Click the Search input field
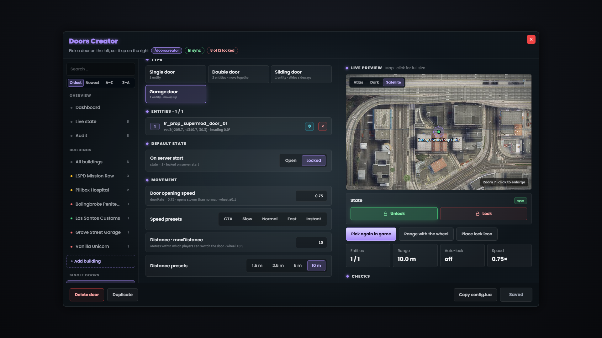This screenshot has height=338, width=602. click(x=101, y=69)
